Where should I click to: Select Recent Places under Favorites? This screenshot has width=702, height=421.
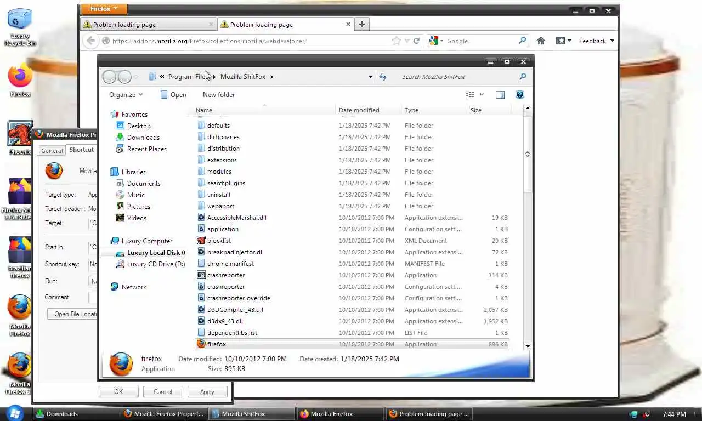(141, 149)
